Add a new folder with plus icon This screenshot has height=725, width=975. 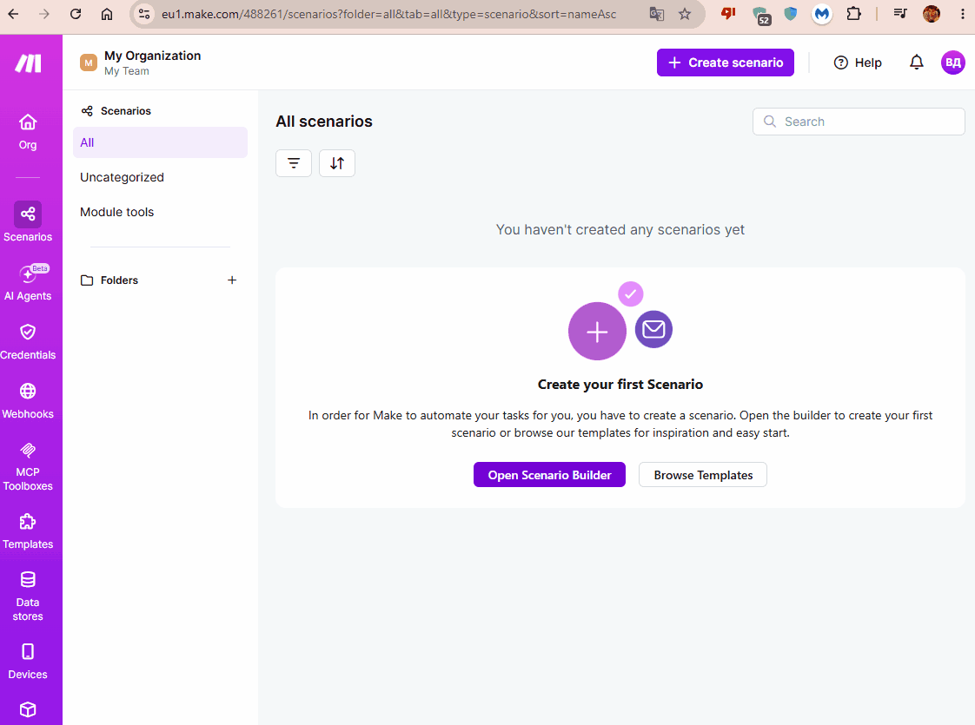pyautogui.click(x=232, y=280)
